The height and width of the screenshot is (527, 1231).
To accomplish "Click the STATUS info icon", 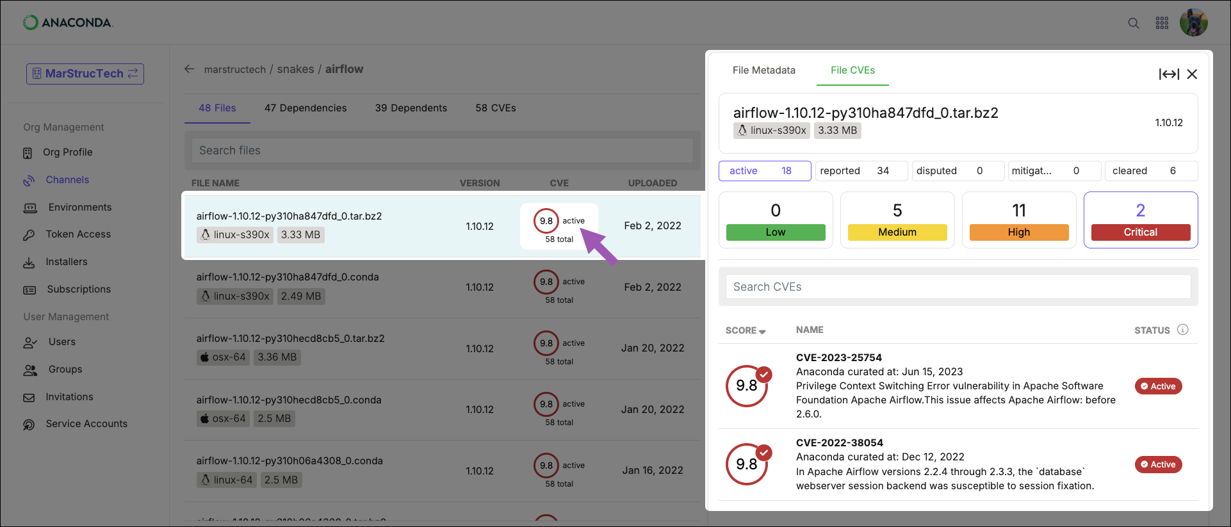I will [x=1183, y=330].
